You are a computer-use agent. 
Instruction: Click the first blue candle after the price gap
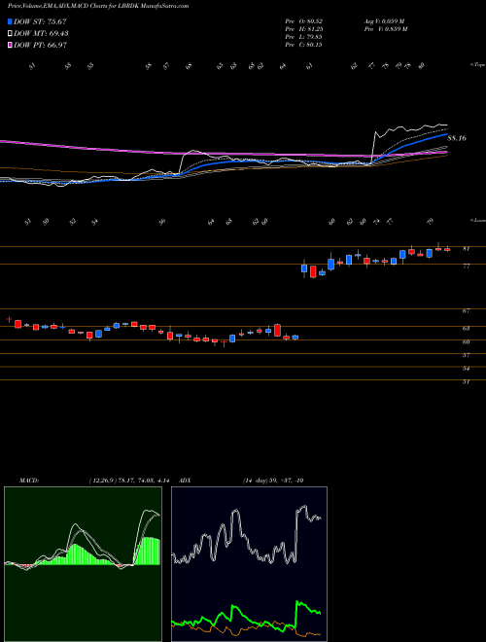[x=304, y=268]
